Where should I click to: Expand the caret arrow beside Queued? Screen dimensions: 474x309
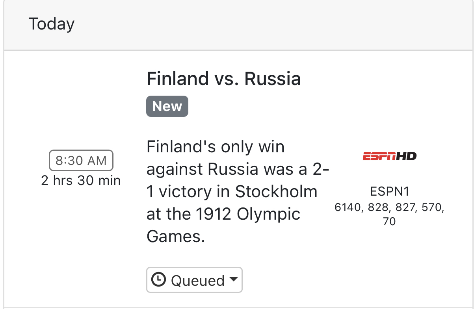click(x=233, y=279)
